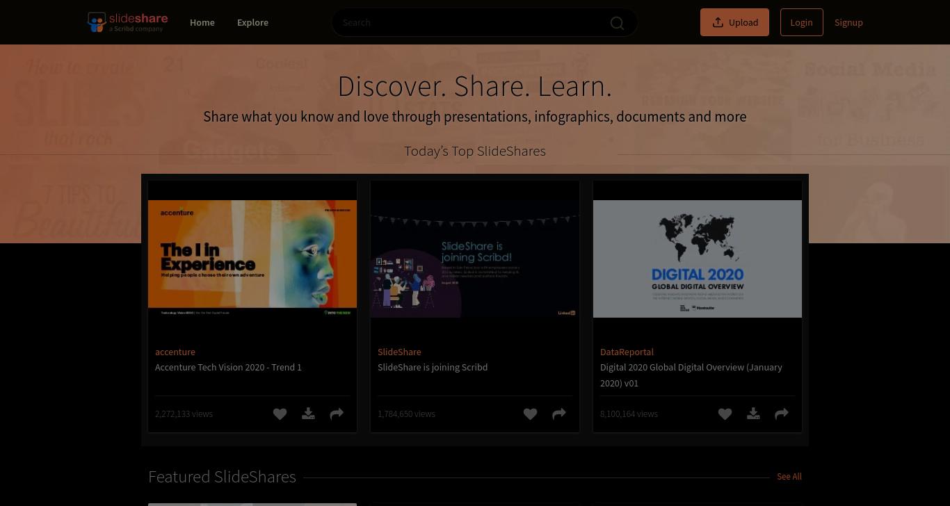Viewport: 950px width, 506px height.
Task: Download the Digital 2020 Global Overview slideshow
Action: [753, 414]
